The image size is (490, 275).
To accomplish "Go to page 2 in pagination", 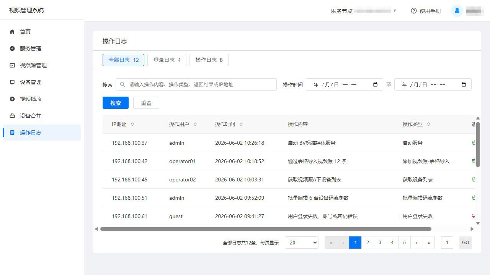I will pyautogui.click(x=367, y=243).
